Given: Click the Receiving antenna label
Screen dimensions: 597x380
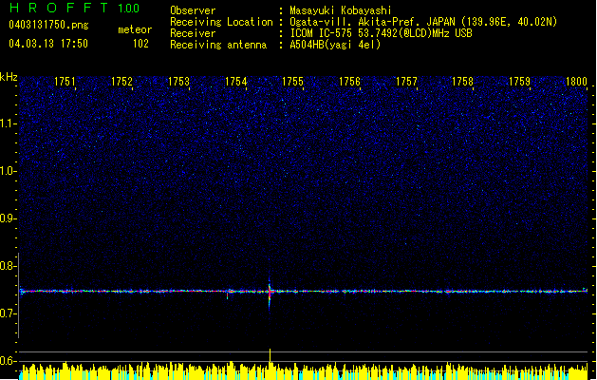Looking at the screenshot, I should tap(218, 45).
